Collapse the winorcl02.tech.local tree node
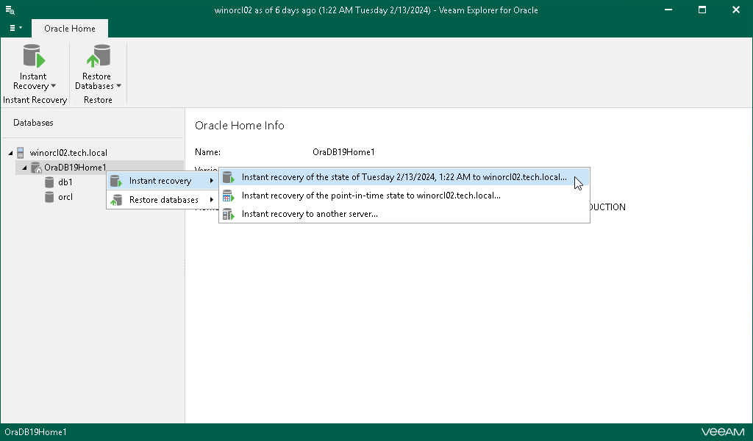Screen dimensions: 753x441 pyautogui.click(x=10, y=153)
